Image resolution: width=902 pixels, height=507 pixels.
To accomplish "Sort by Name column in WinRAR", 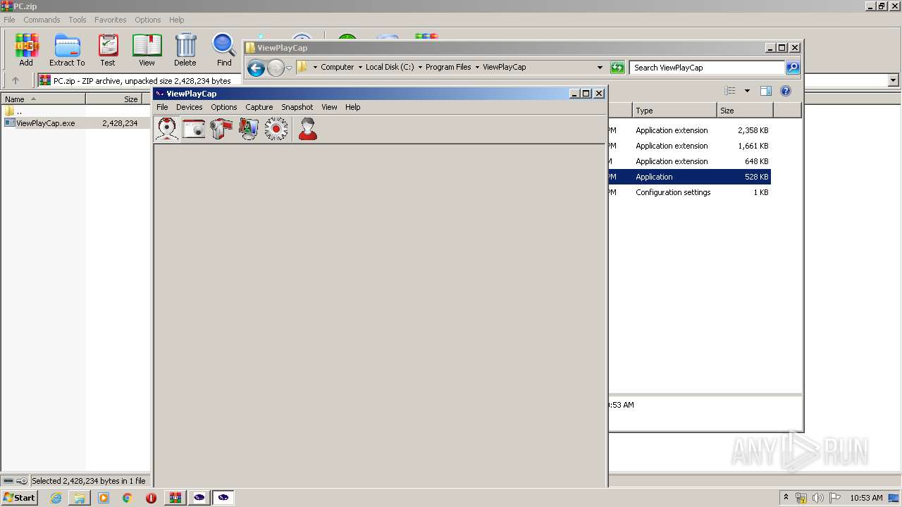I will pos(43,99).
